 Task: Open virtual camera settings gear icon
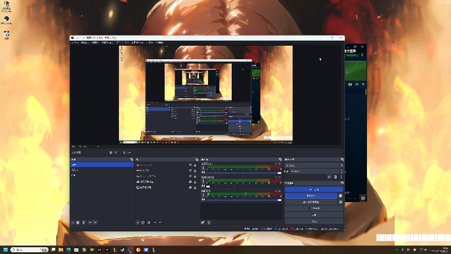pyautogui.click(x=341, y=202)
